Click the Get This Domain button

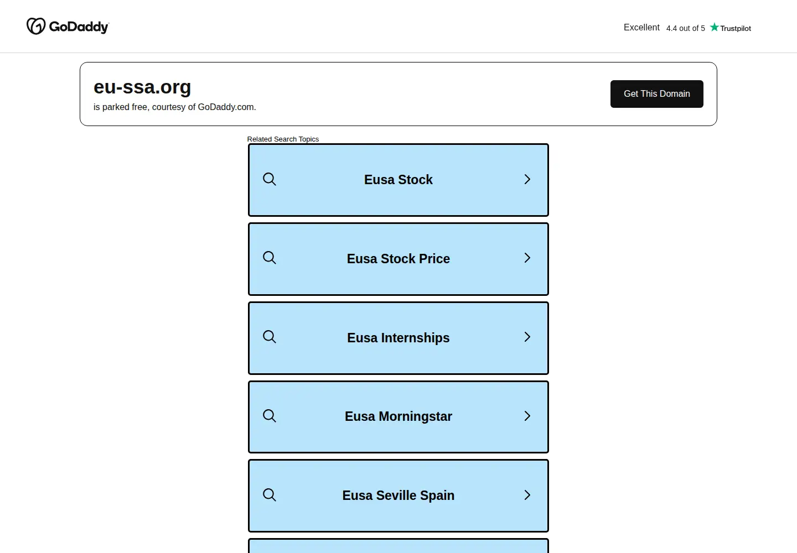657,94
